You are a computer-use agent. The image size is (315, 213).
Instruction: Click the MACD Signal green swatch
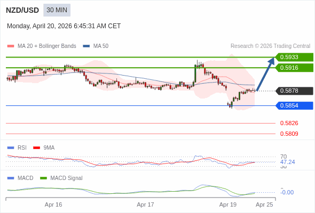(x=43, y=178)
